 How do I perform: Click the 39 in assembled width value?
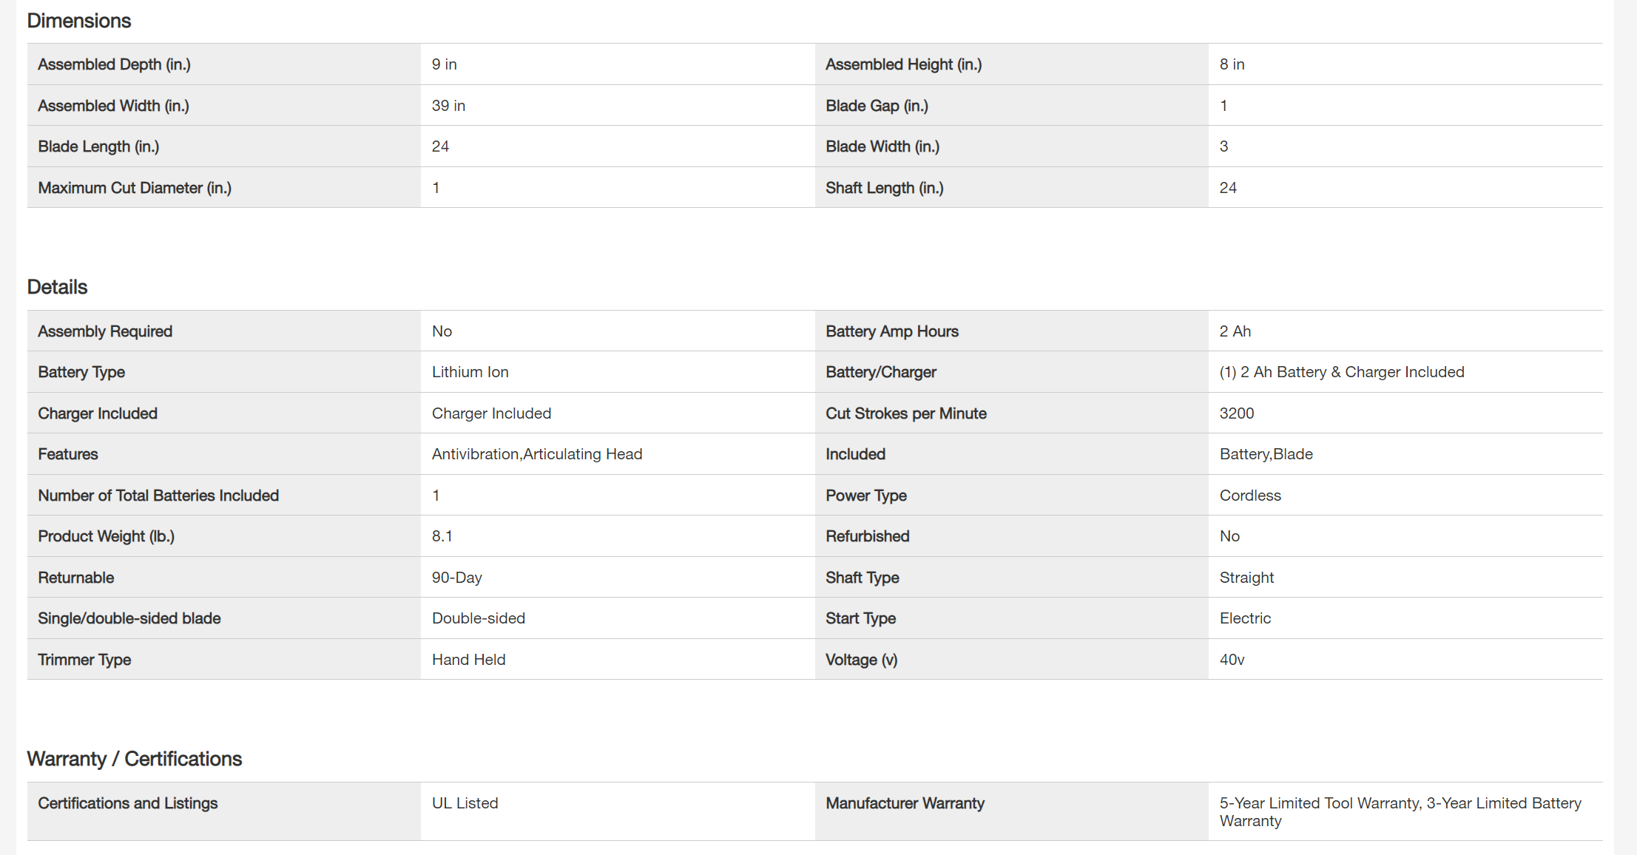(x=448, y=106)
